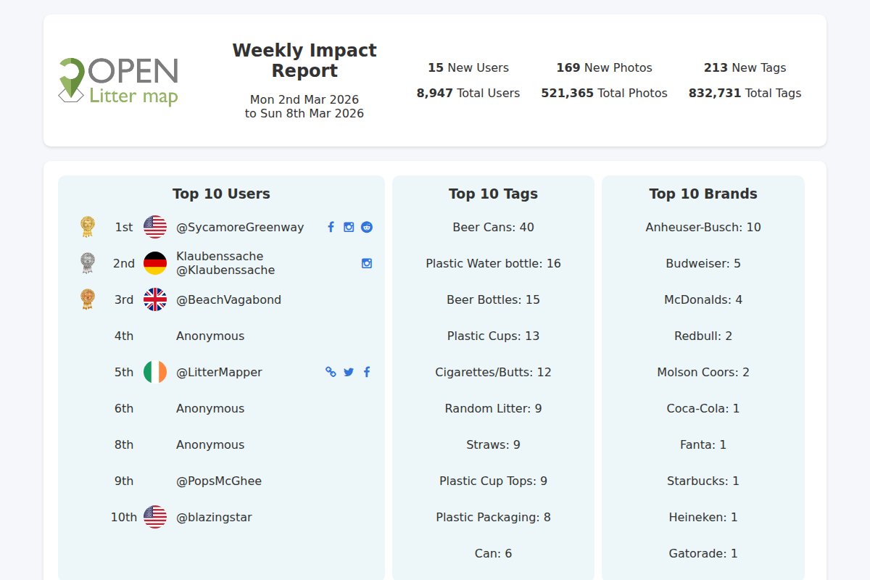
Task: Click the Can: 6 tag
Action: 493,553
